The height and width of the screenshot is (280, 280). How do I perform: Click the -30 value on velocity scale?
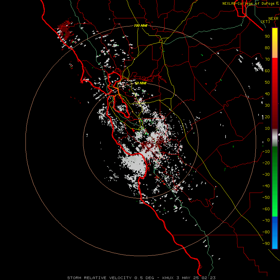coord(266,174)
